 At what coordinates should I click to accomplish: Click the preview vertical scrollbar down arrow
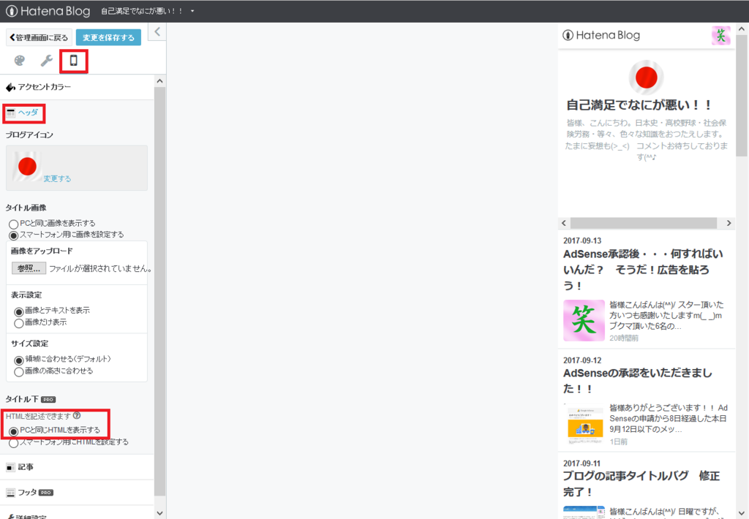point(742,512)
